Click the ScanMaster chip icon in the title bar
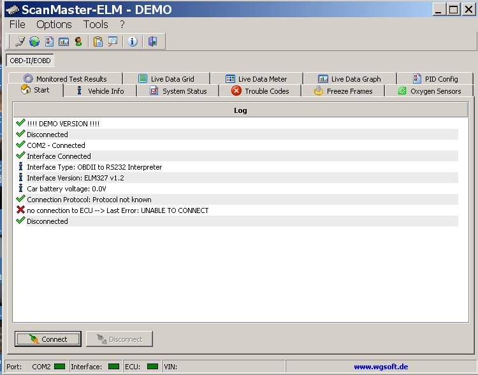 pyautogui.click(x=12, y=10)
